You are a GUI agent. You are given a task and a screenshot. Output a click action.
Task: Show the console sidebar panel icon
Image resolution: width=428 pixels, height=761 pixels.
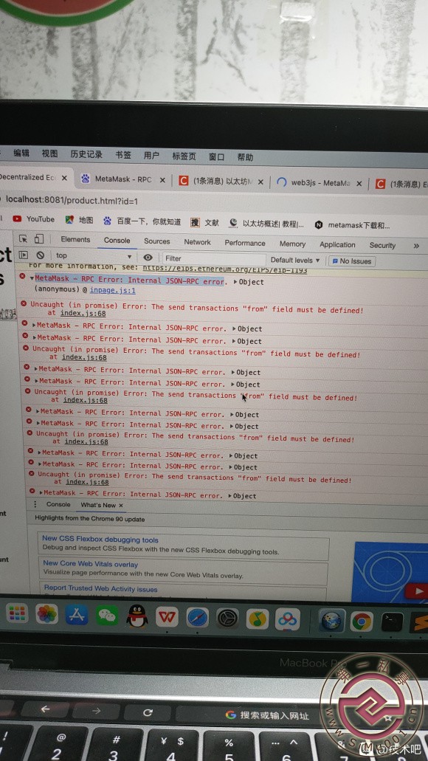24,255
